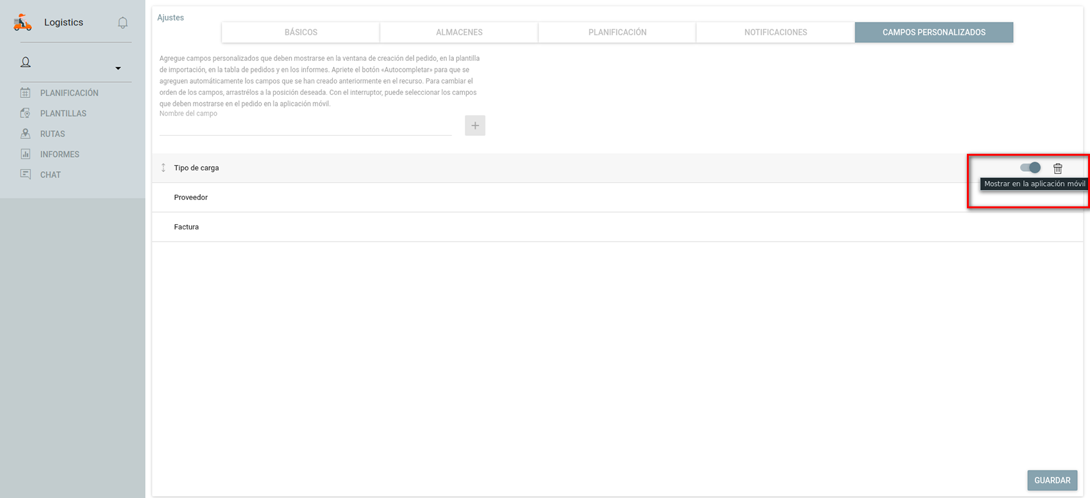The width and height of the screenshot is (1090, 498).
Task: Open RUTAS in the sidebar
Action: 53,134
